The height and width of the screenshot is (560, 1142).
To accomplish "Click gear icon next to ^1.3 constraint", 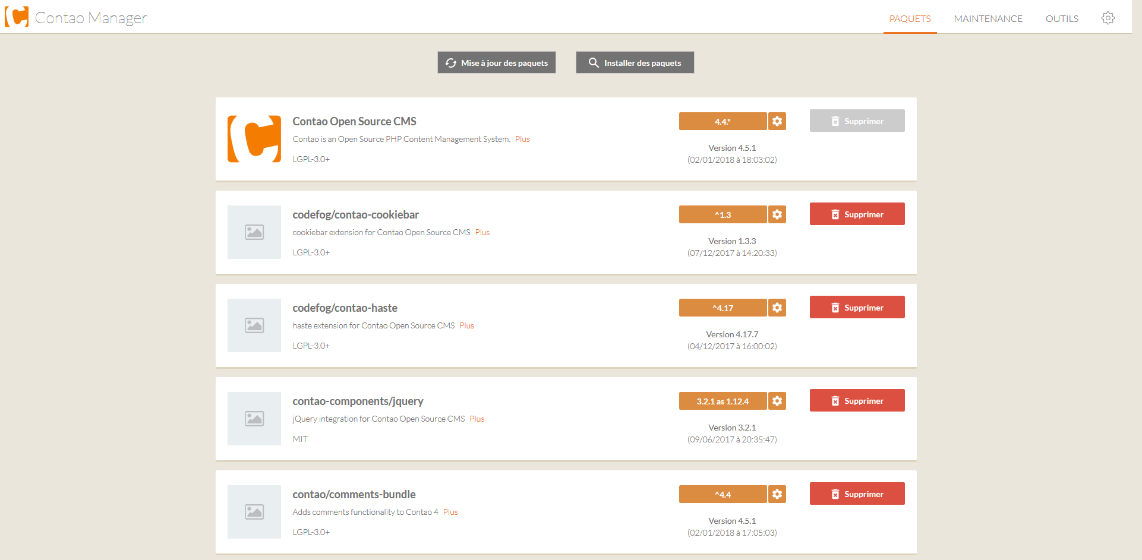I will click(777, 214).
